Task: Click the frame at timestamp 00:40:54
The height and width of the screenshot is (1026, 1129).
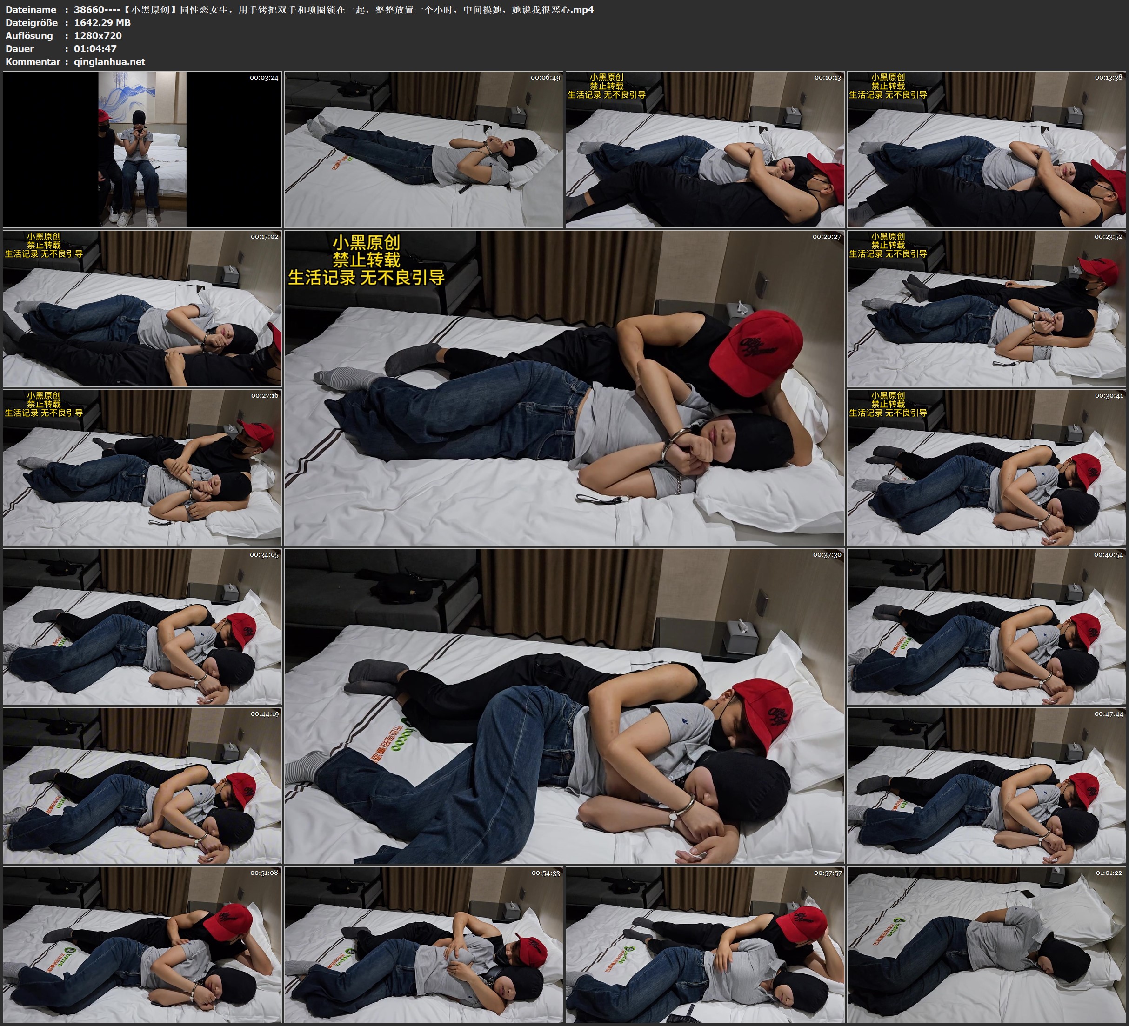Action: pyautogui.click(x=986, y=626)
